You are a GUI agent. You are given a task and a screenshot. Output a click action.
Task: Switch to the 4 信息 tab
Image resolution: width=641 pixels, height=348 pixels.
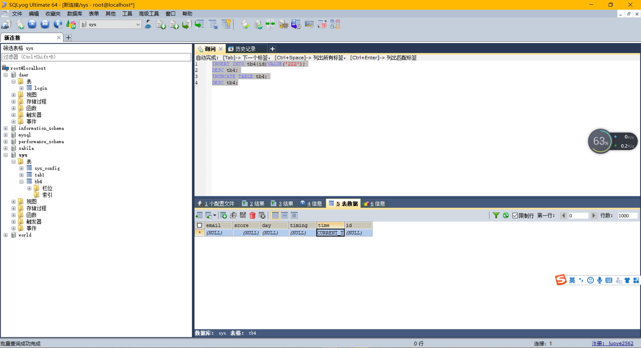coord(311,204)
